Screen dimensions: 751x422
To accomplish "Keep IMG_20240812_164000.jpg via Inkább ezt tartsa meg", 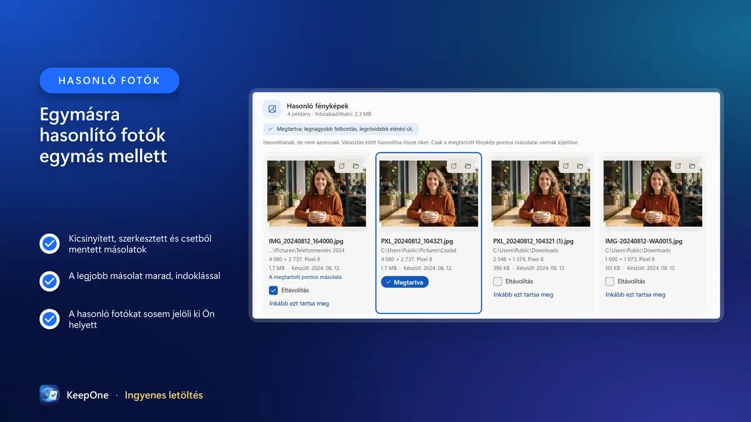I will [299, 303].
